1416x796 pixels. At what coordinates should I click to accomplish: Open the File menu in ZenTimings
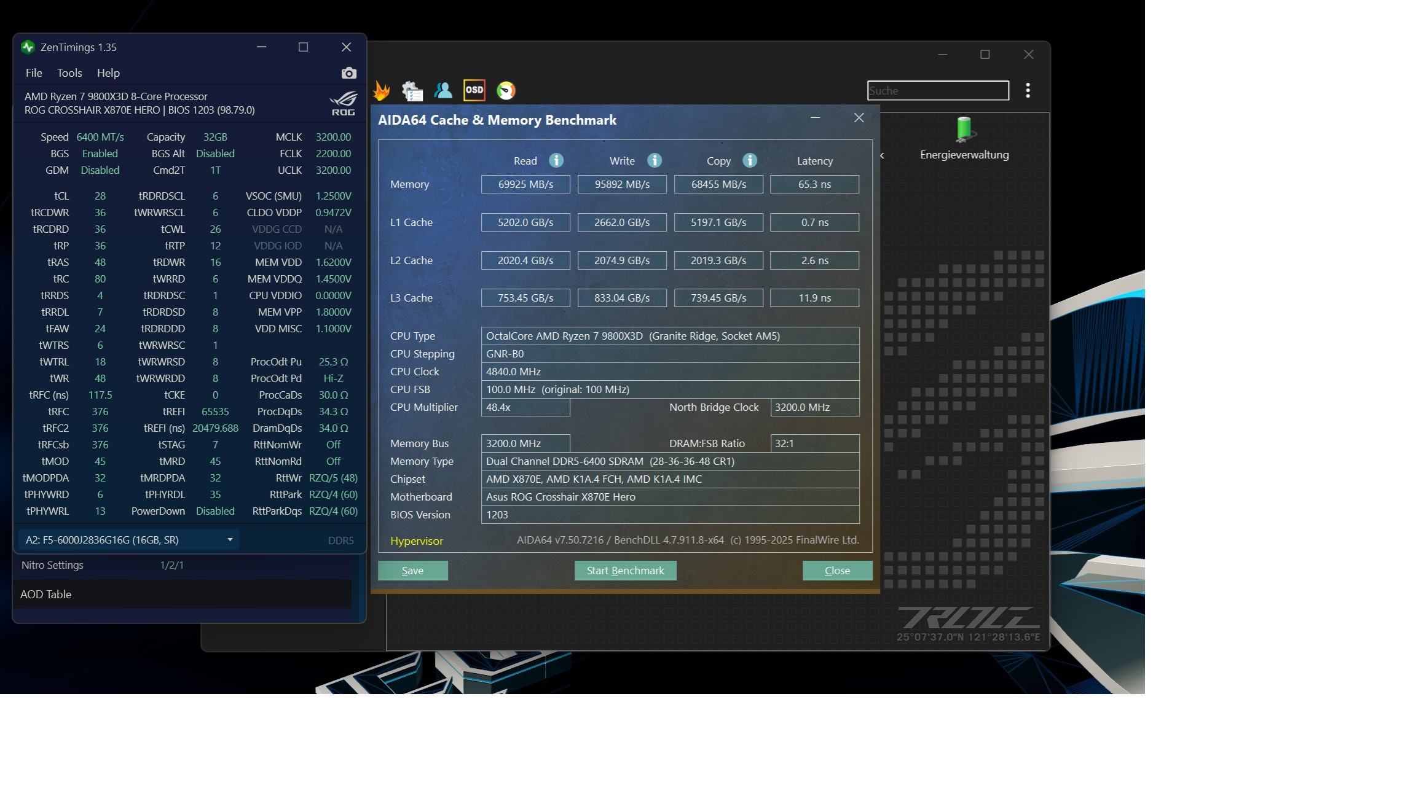point(34,73)
